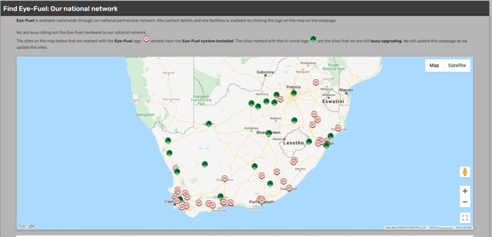Open the topmost Eye-Fuel marker south of Eswatini
492x237 pixels.
coord(314,114)
